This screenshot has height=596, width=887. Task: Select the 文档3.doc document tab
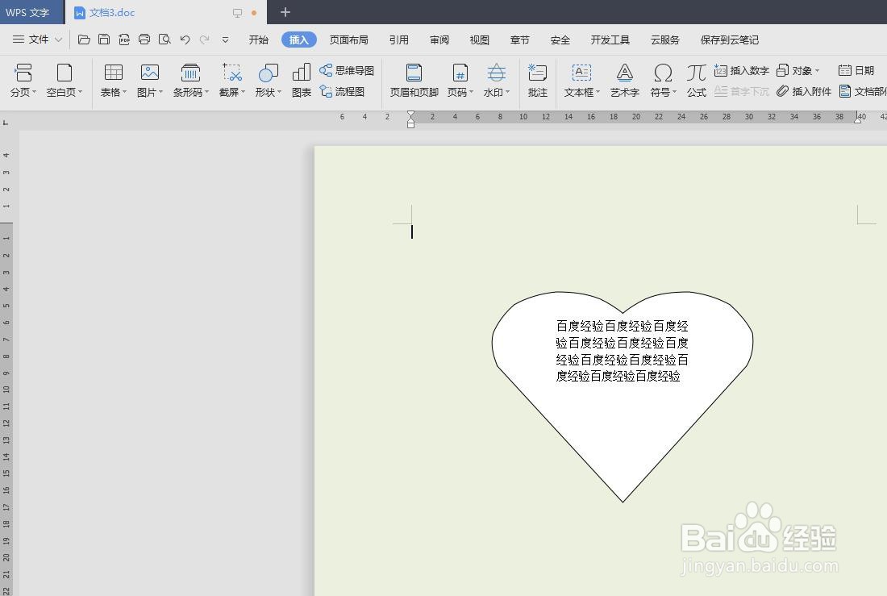[166, 12]
